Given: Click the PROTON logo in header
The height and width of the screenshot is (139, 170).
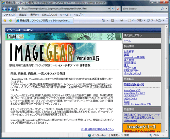Looking at the screenshot, I should click(x=20, y=30).
